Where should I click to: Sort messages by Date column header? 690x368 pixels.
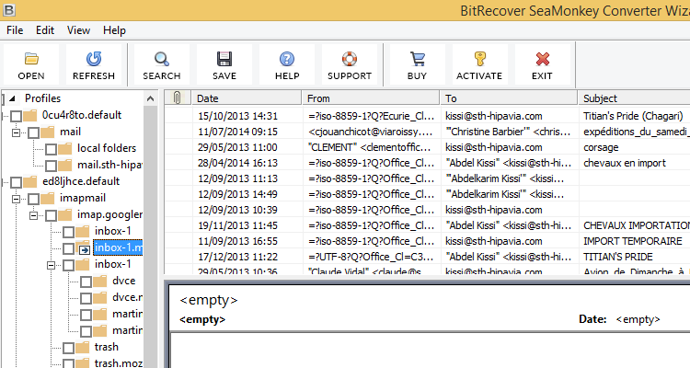pos(247,98)
